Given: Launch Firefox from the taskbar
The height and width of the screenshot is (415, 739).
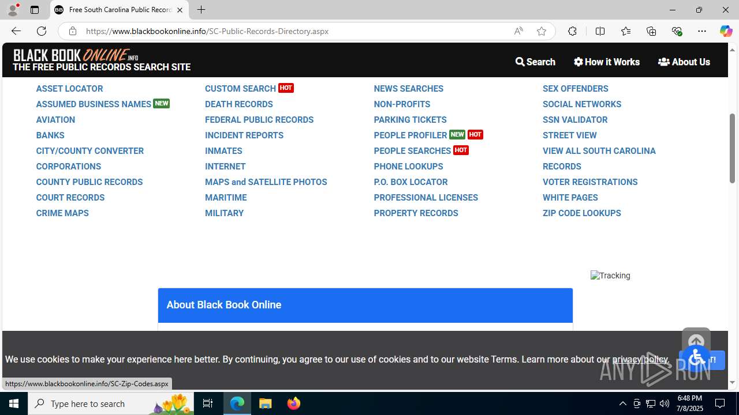Looking at the screenshot, I should tap(294, 403).
